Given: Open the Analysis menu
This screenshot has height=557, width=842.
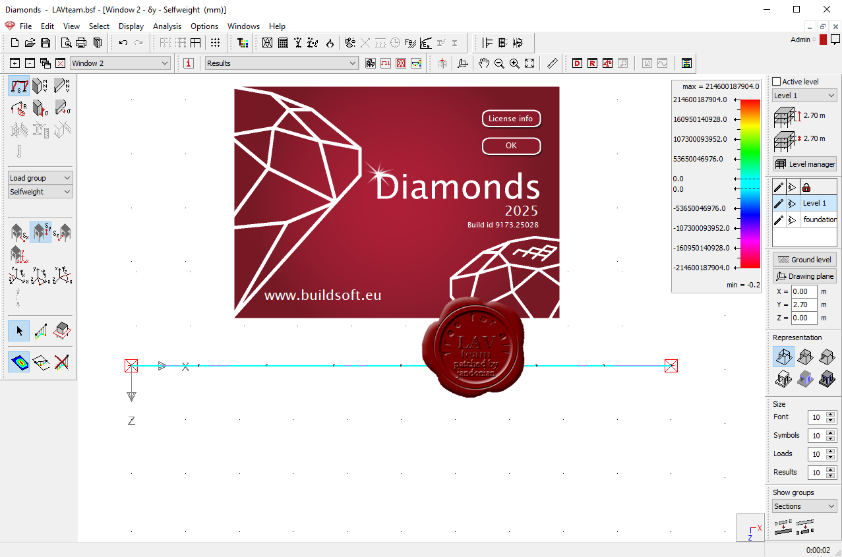Looking at the screenshot, I should (x=167, y=26).
